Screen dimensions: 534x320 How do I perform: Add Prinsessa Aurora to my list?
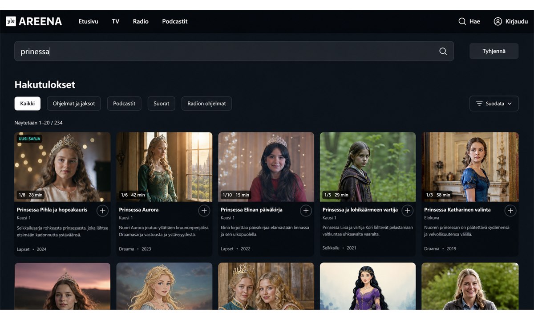204,211
